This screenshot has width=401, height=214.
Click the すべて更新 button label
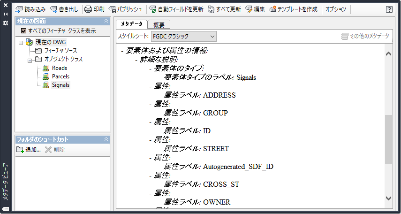click(x=228, y=9)
